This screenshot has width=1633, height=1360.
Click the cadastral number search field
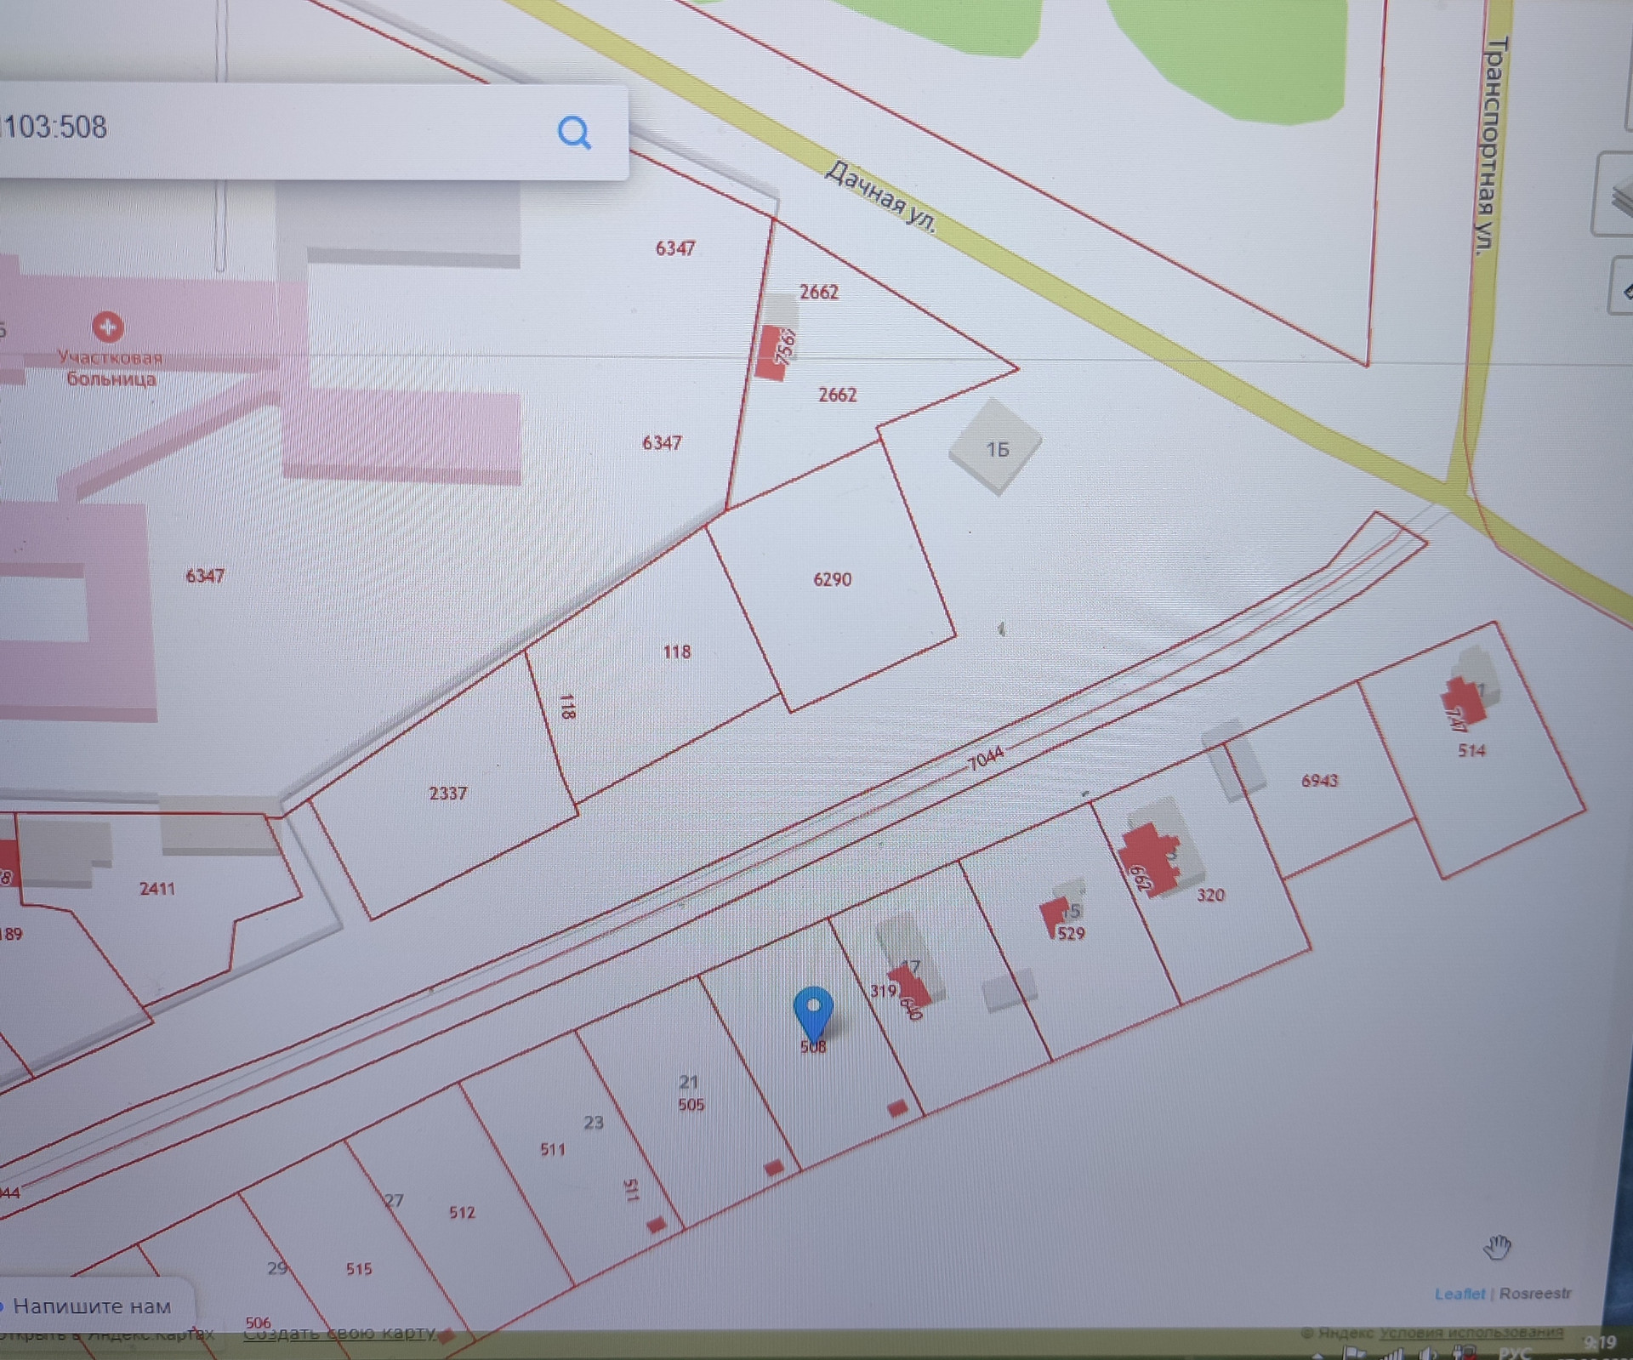tap(272, 129)
